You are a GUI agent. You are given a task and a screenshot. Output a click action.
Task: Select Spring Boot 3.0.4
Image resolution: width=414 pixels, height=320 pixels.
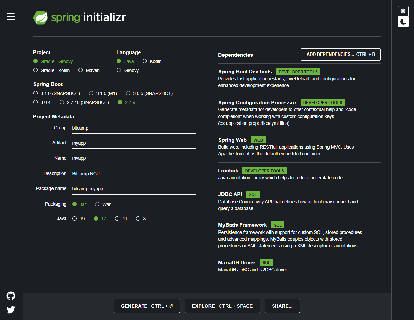tap(42, 102)
